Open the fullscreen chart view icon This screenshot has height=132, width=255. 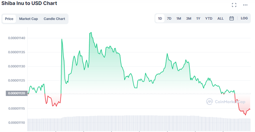click(234, 5)
